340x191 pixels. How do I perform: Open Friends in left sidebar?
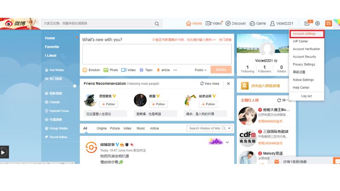coord(52,102)
